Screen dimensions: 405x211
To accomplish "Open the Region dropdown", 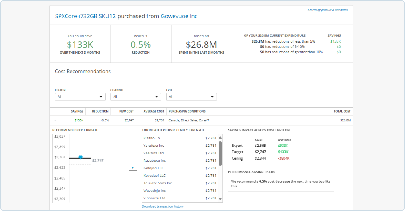I will point(80,97).
